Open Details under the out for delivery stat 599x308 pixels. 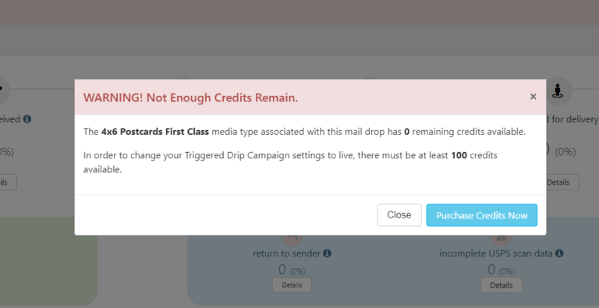(x=560, y=182)
